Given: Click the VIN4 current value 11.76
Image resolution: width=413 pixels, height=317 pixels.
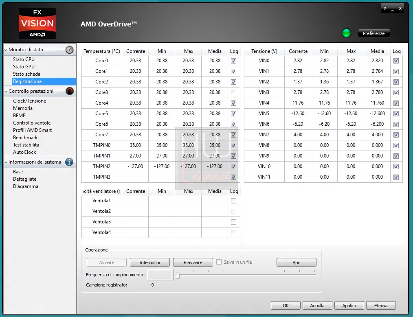Looking at the screenshot, I should tap(298, 103).
